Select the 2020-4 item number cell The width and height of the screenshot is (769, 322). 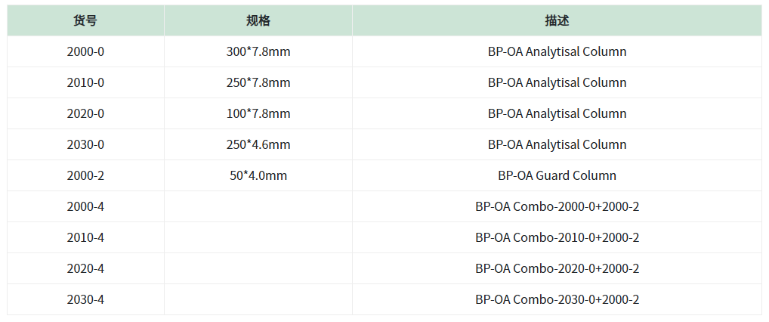[x=85, y=268]
